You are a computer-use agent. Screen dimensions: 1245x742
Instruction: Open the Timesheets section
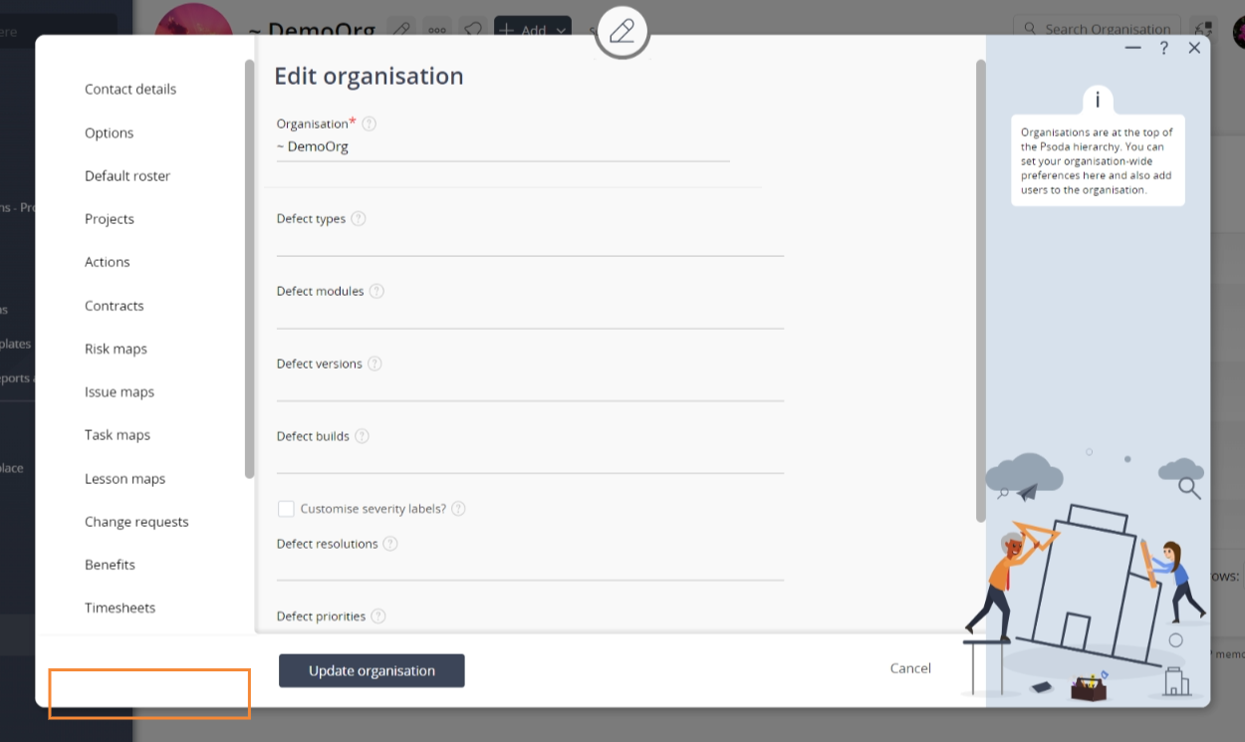pos(120,608)
